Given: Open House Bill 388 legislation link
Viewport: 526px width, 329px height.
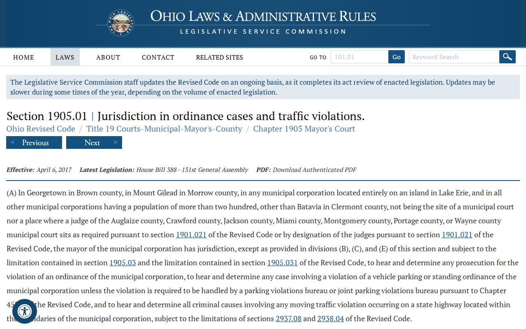Looking at the screenshot, I should [x=192, y=169].
